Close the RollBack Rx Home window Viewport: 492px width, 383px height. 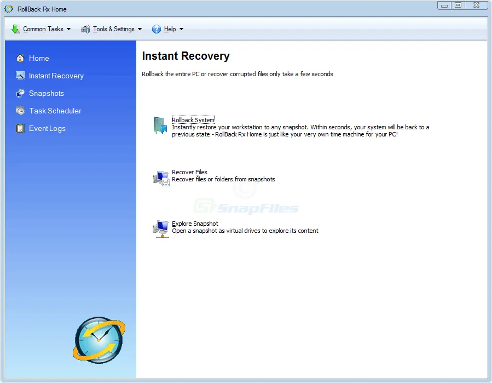pos(476,5)
